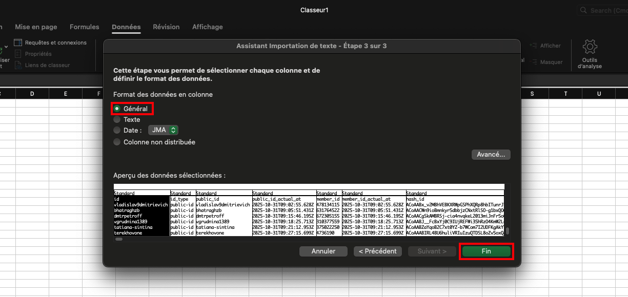
Task: Click the Afficher detail icon
Action: [x=533, y=46]
